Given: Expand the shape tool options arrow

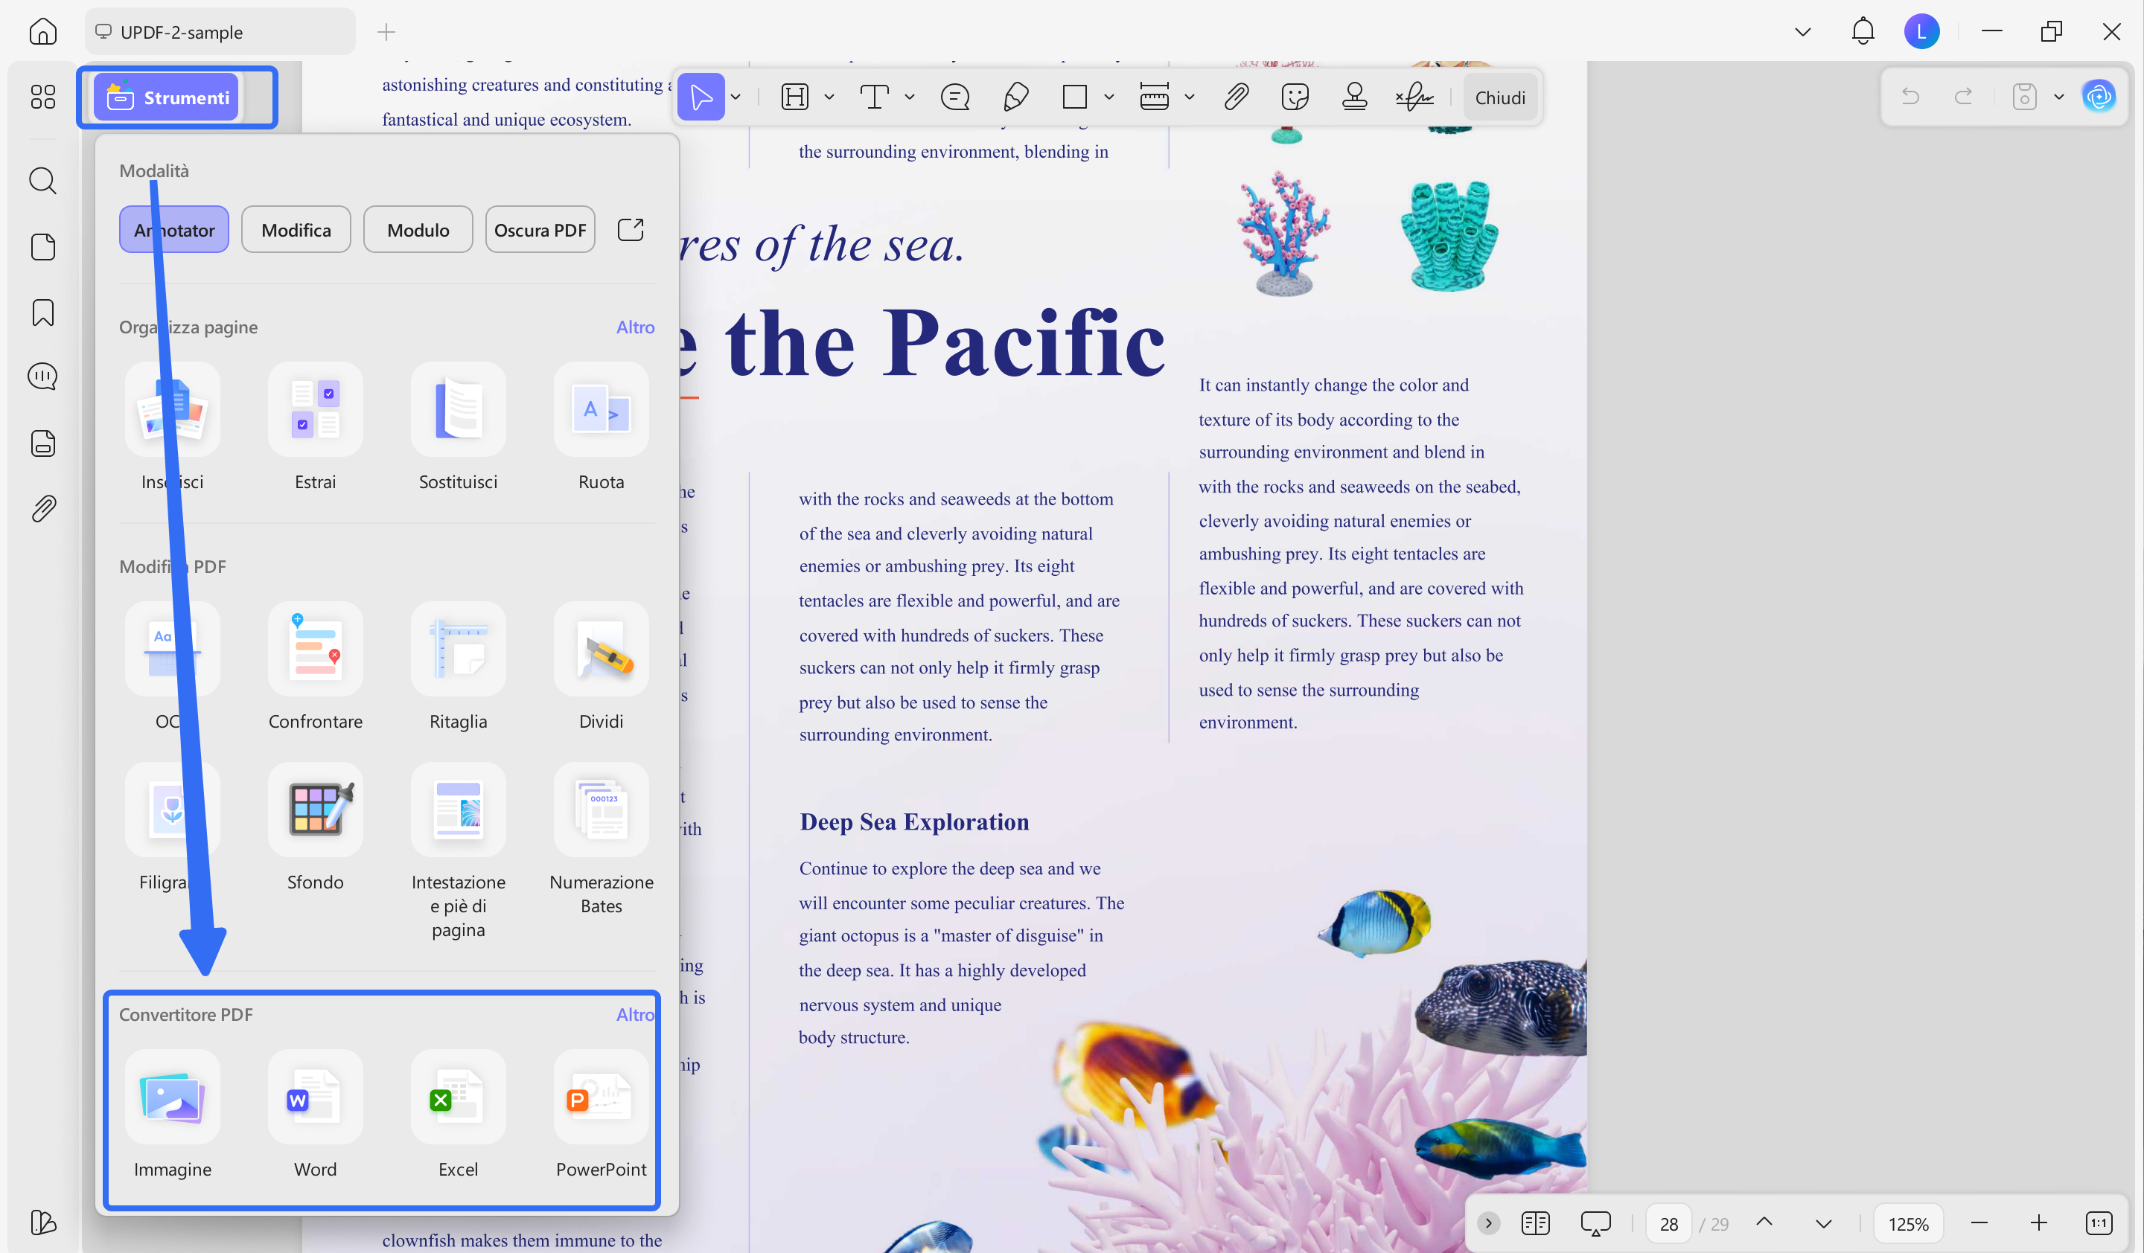Looking at the screenshot, I should pyautogui.click(x=1109, y=97).
